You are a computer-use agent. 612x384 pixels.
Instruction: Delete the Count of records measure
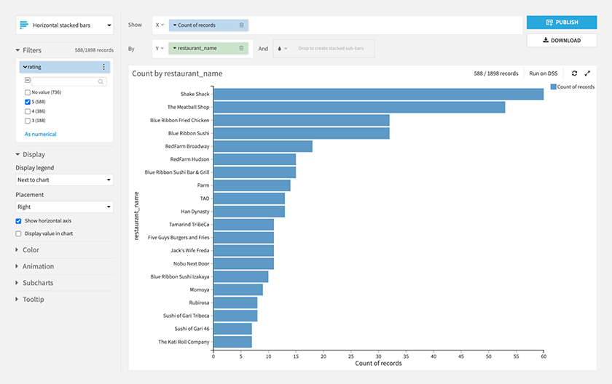coord(241,25)
